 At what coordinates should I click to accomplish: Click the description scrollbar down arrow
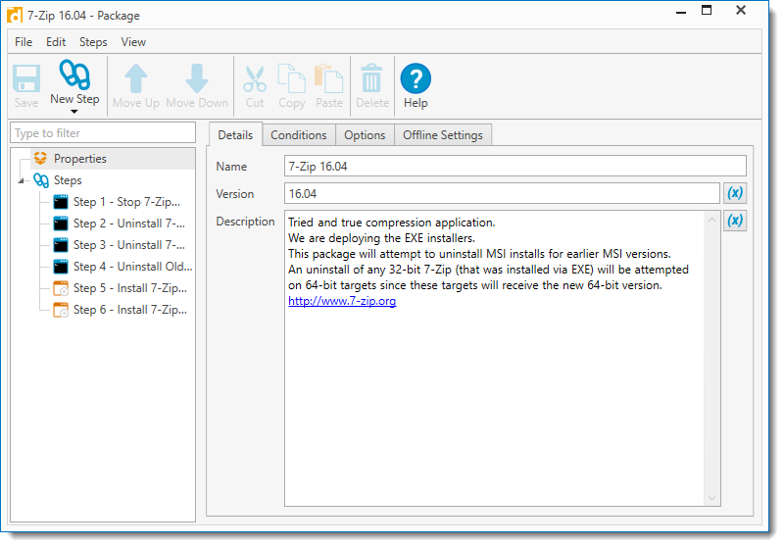712,498
